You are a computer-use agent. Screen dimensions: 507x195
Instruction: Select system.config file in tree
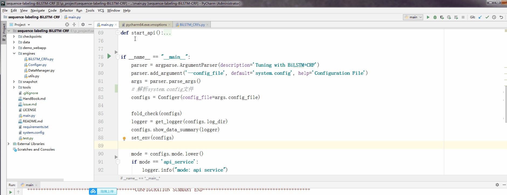[x=33, y=132]
